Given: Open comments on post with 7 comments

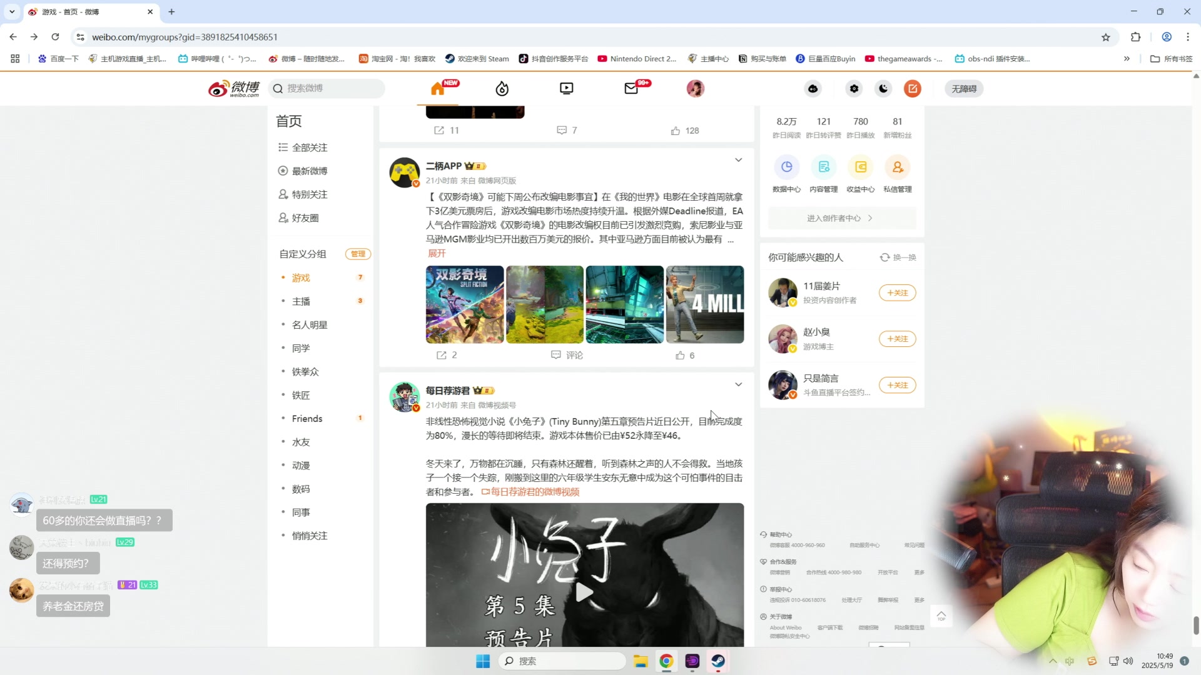Looking at the screenshot, I should 567,130.
